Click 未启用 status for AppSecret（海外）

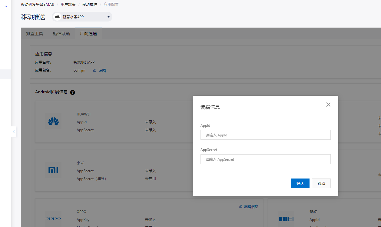151,179
